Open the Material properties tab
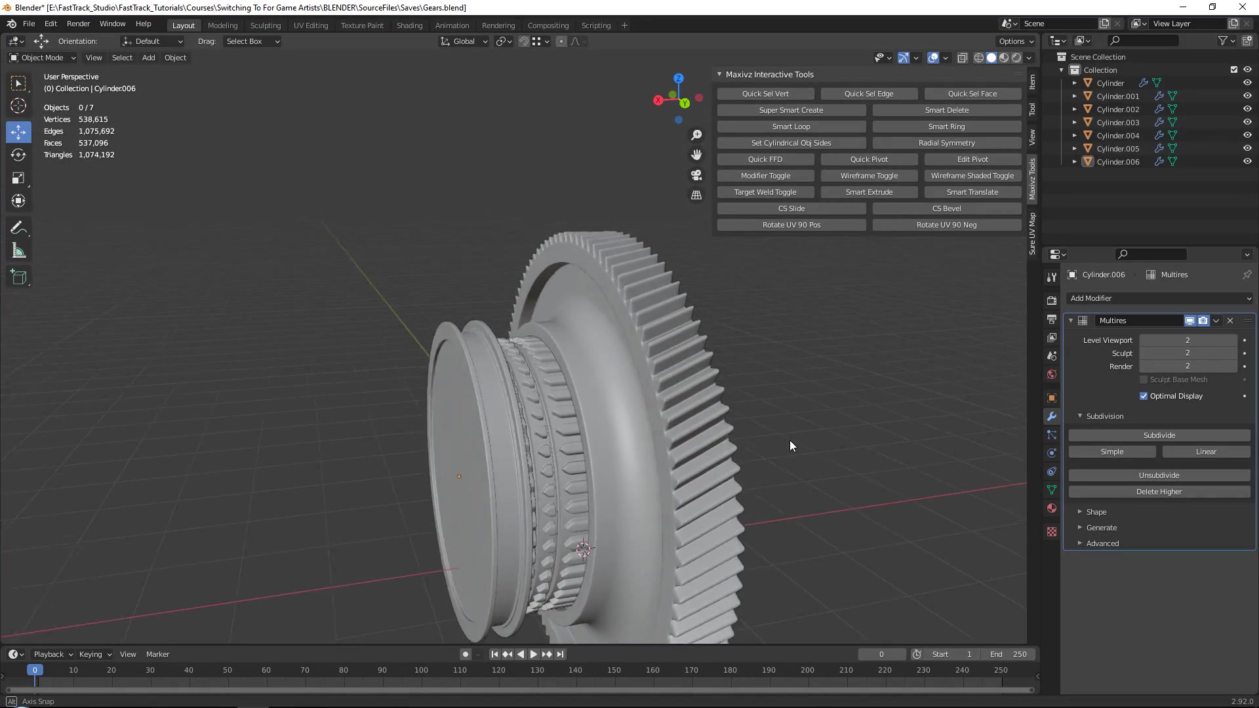Viewport: 1259px width, 708px height. (x=1052, y=508)
